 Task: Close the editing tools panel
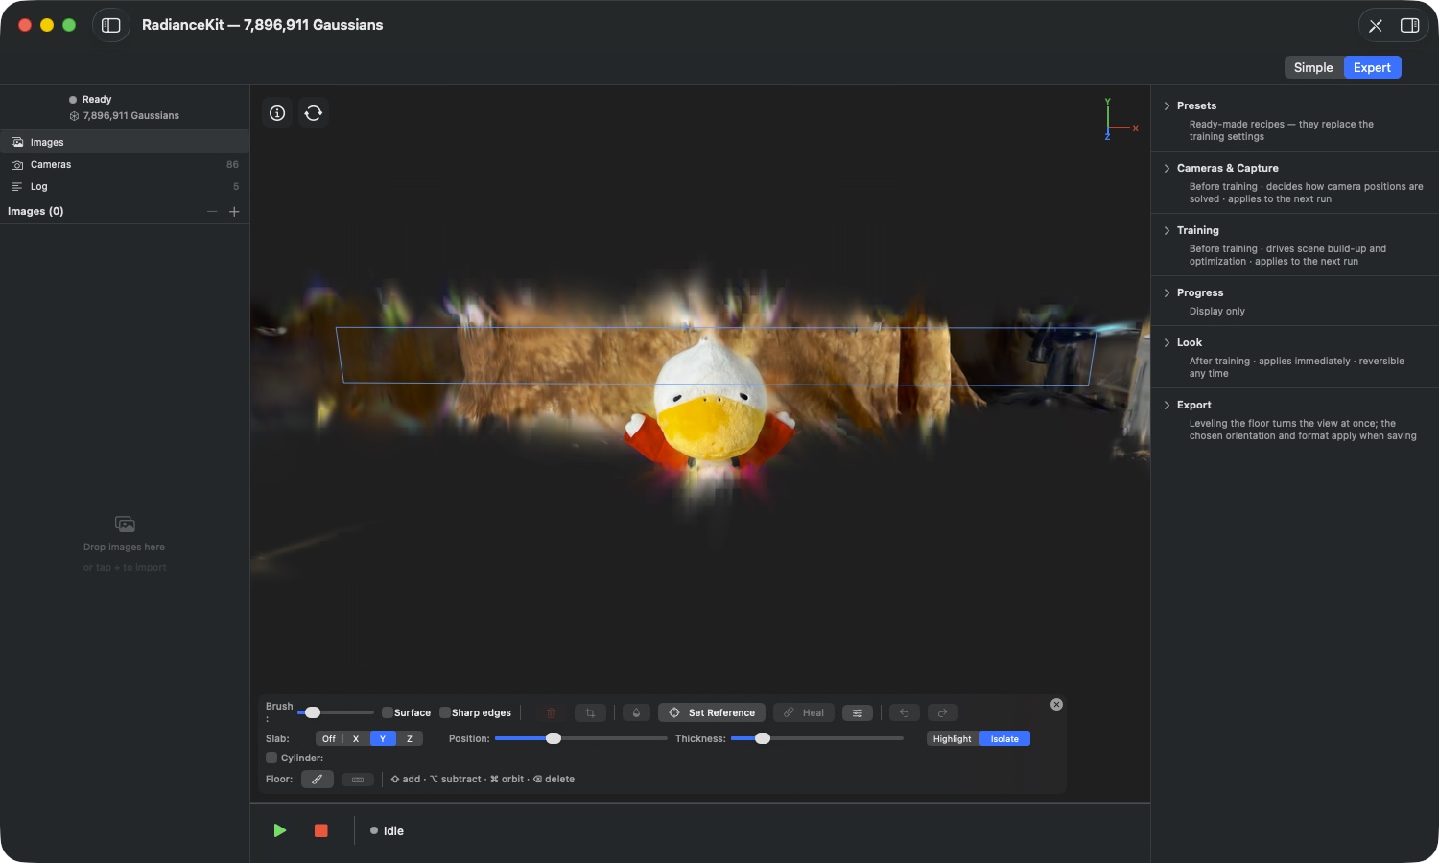click(x=1056, y=705)
